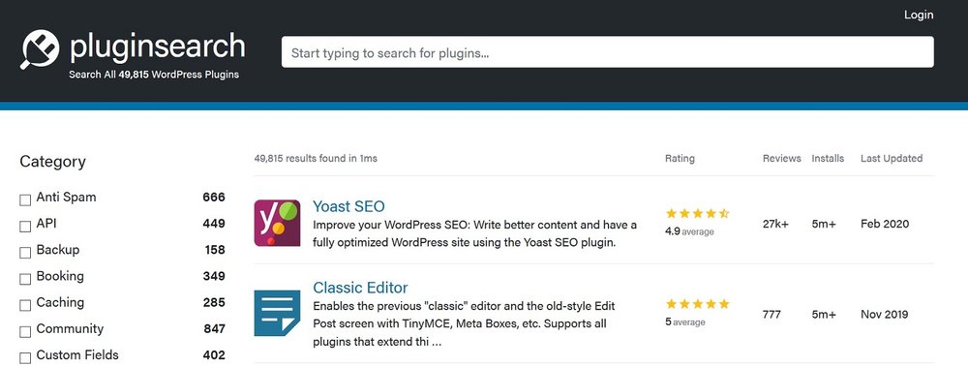Focus the plugin search input field

point(608,52)
